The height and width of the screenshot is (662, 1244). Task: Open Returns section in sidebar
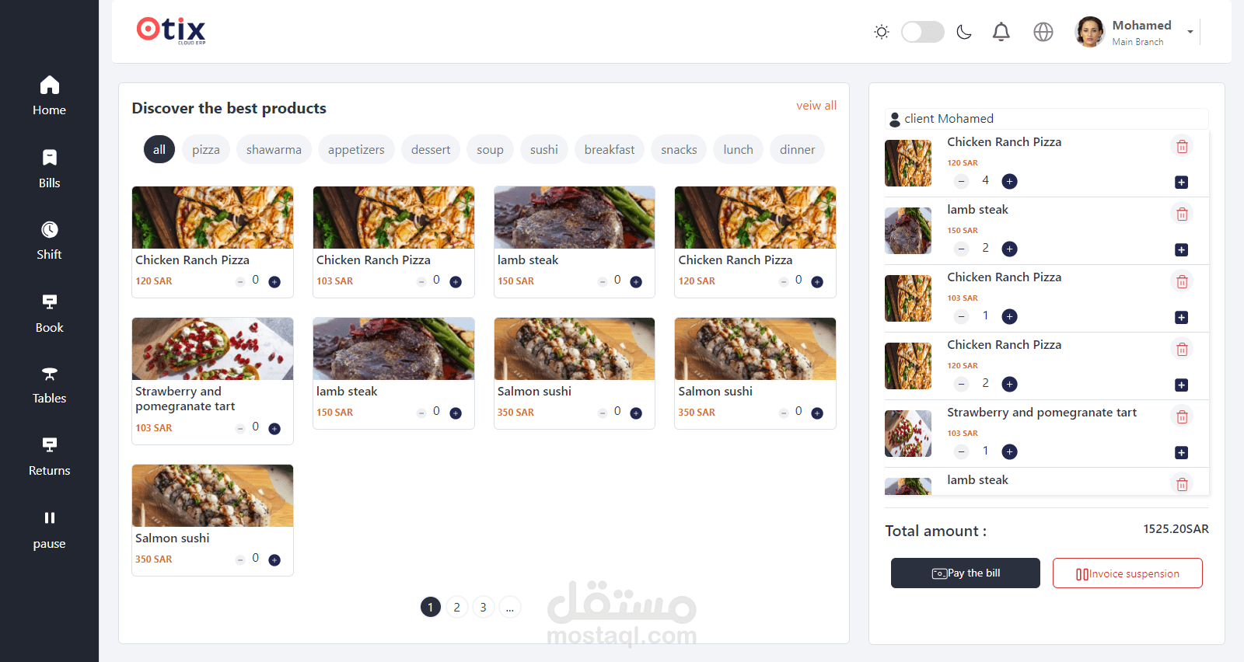click(x=49, y=457)
